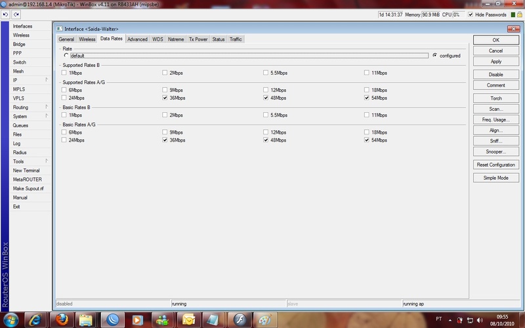Uncheck 54Mbps under Supported Rates A/G
This screenshot has width=525, height=328.
point(367,98)
